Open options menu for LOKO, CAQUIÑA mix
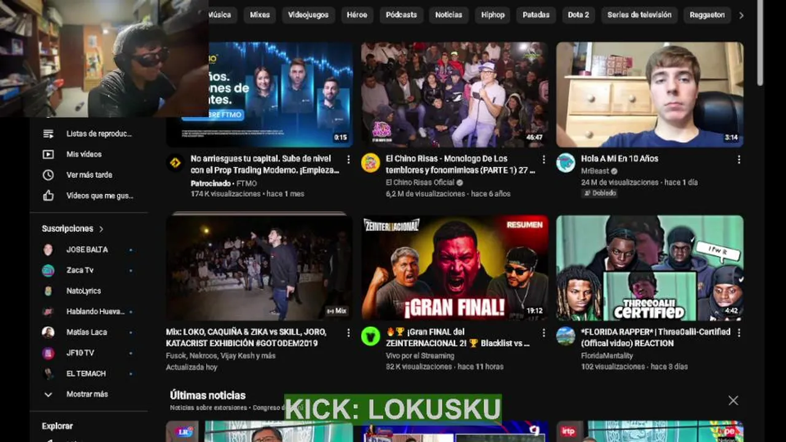The width and height of the screenshot is (786, 442). pos(348,333)
